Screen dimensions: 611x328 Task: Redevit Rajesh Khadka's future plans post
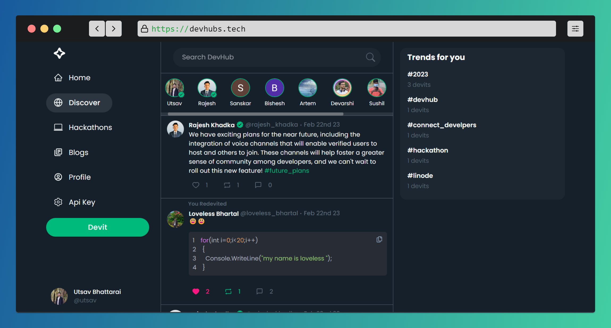[227, 185]
